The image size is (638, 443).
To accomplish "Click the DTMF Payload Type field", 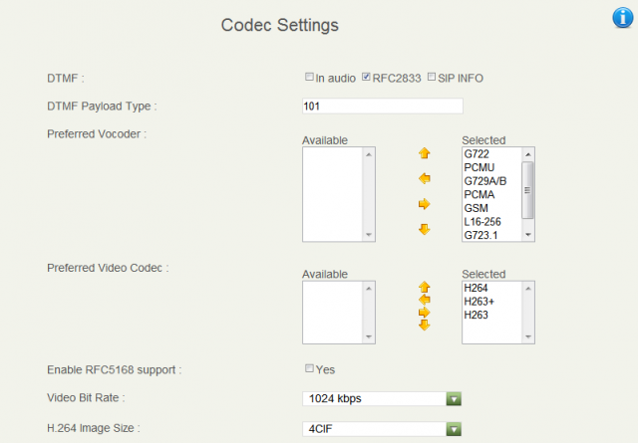I will click(383, 107).
